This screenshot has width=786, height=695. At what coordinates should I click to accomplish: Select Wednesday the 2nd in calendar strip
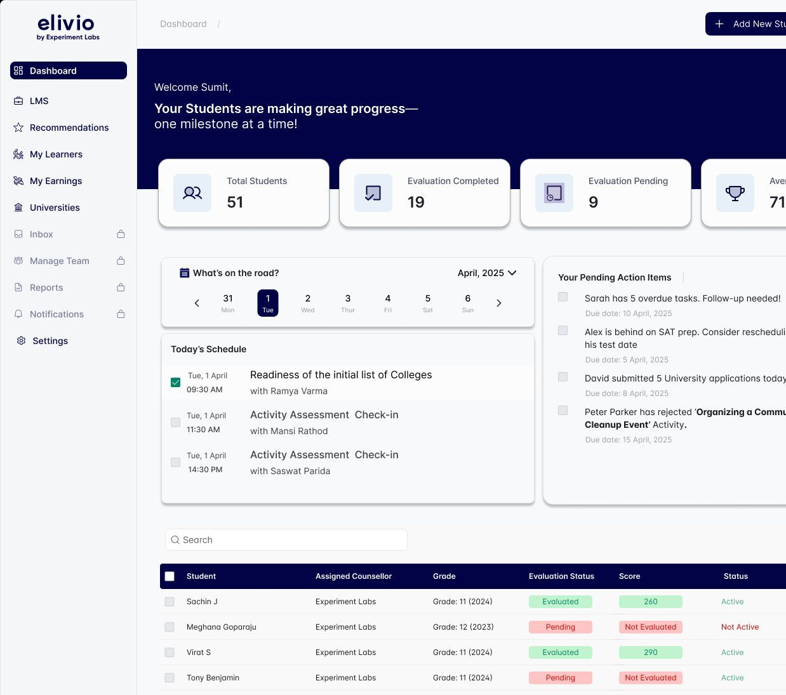308,303
